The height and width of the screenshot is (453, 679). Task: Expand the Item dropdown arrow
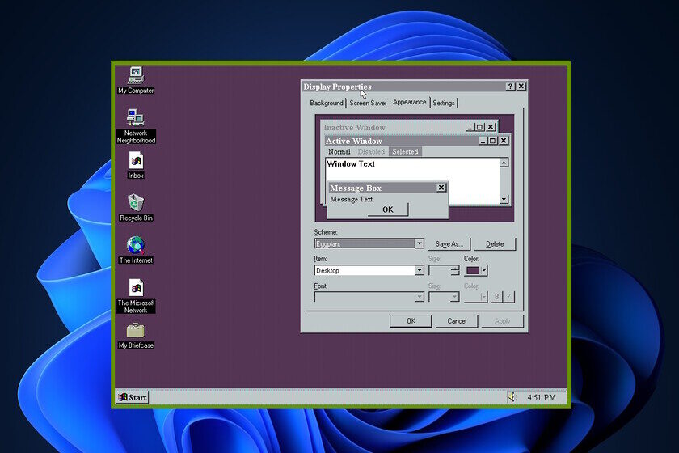click(420, 270)
